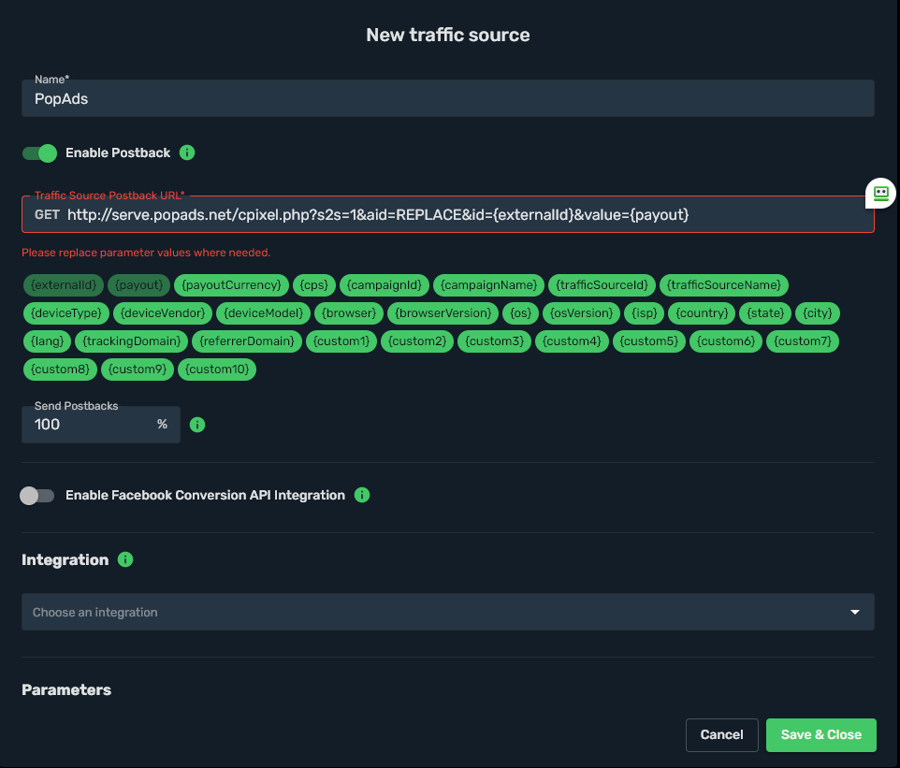The height and width of the screenshot is (768, 900).
Task: Insert the {payout} token
Action: click(x=138, y=285)
